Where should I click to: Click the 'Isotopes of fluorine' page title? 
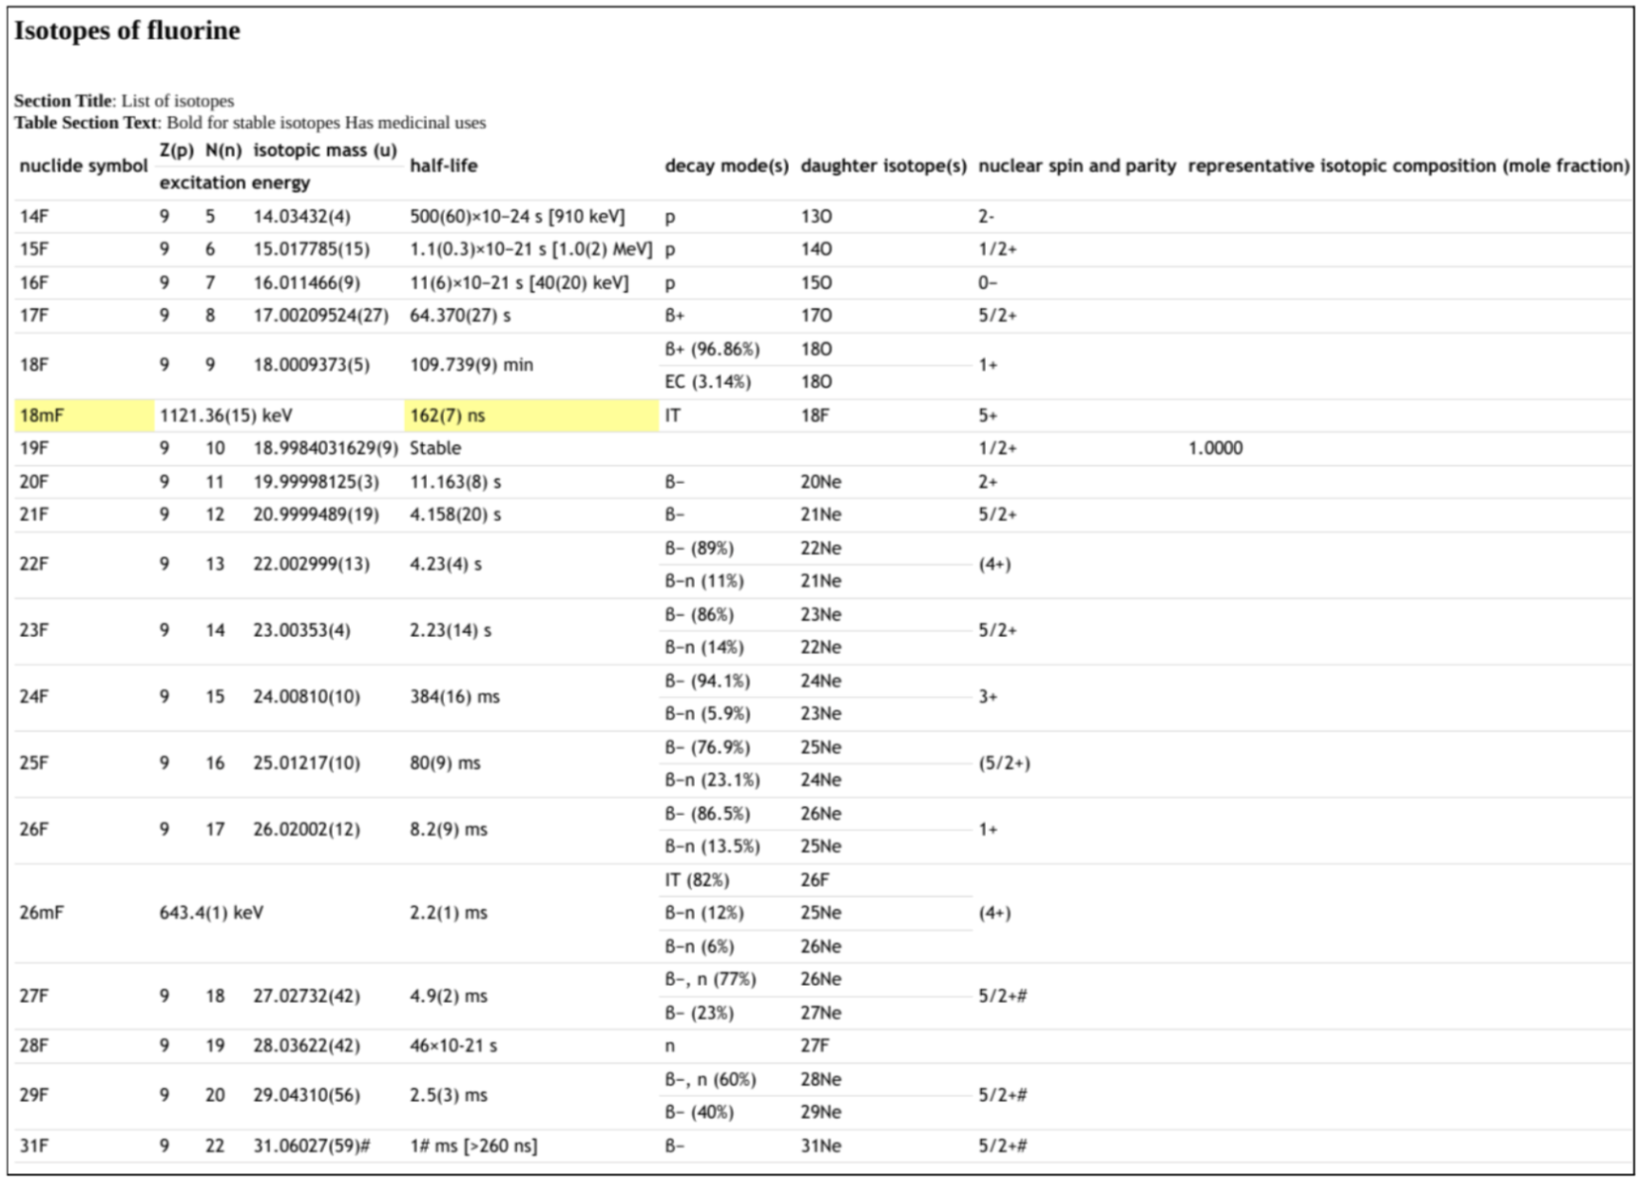pyautogui.click(x=126, y=30)
